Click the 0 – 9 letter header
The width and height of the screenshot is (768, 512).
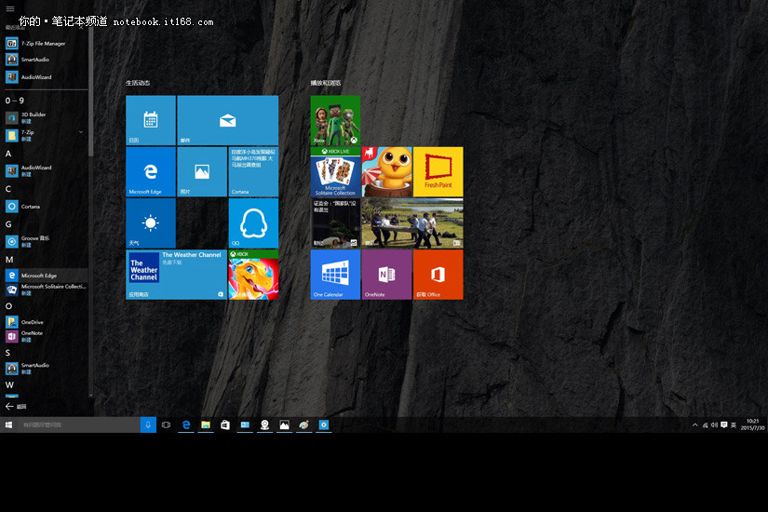[15, 101]
